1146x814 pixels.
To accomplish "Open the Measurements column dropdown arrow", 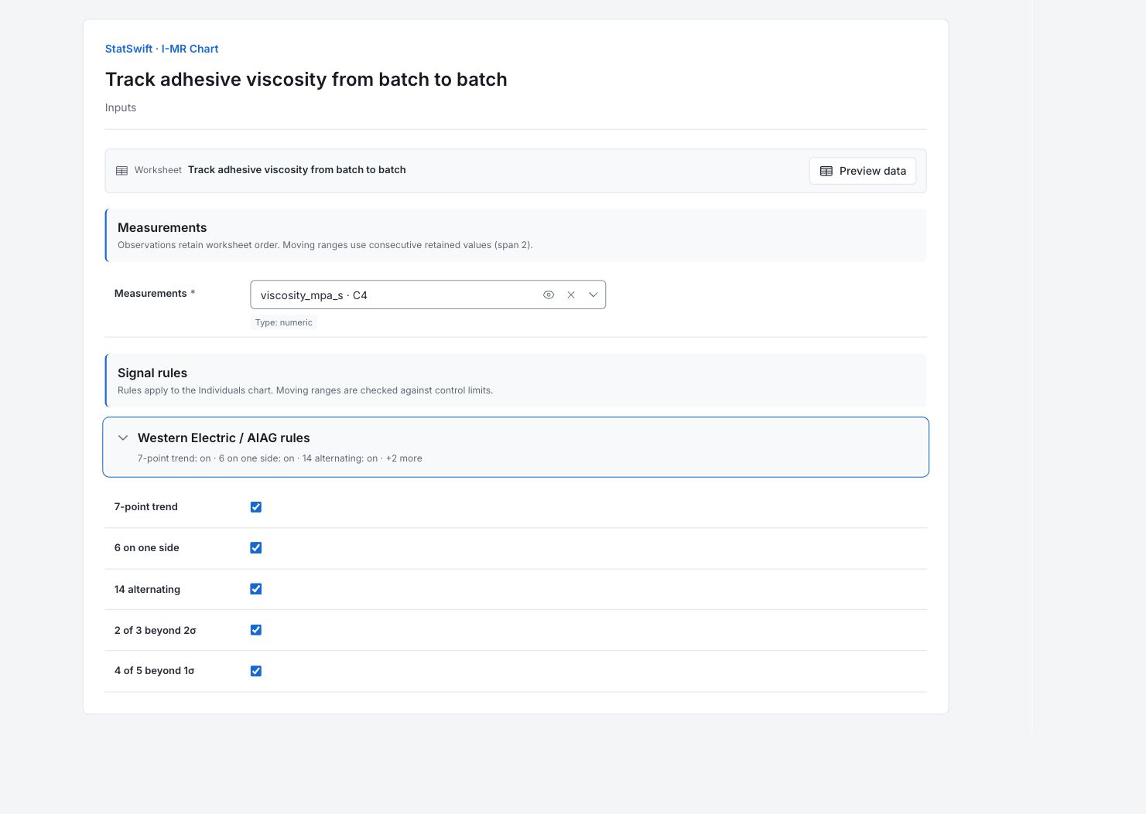I will coord(594,295).
